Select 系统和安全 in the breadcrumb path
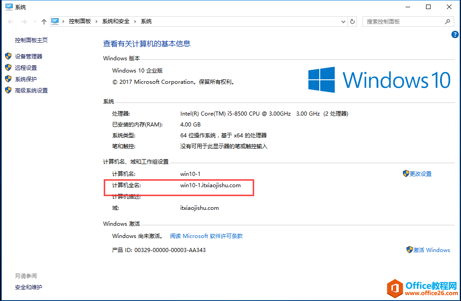 coord(115,21)
